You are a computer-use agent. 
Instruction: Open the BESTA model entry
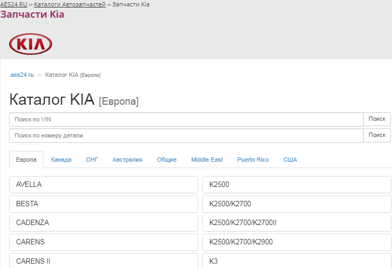point(104,204)
